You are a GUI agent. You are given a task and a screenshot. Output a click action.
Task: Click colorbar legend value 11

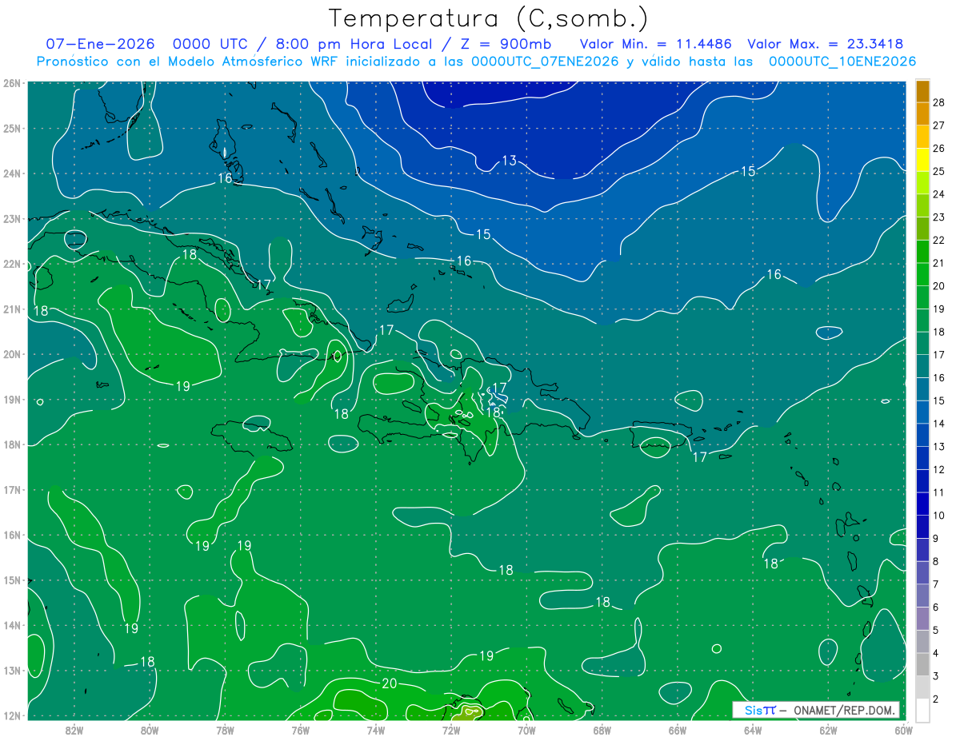tap(938, 492)
